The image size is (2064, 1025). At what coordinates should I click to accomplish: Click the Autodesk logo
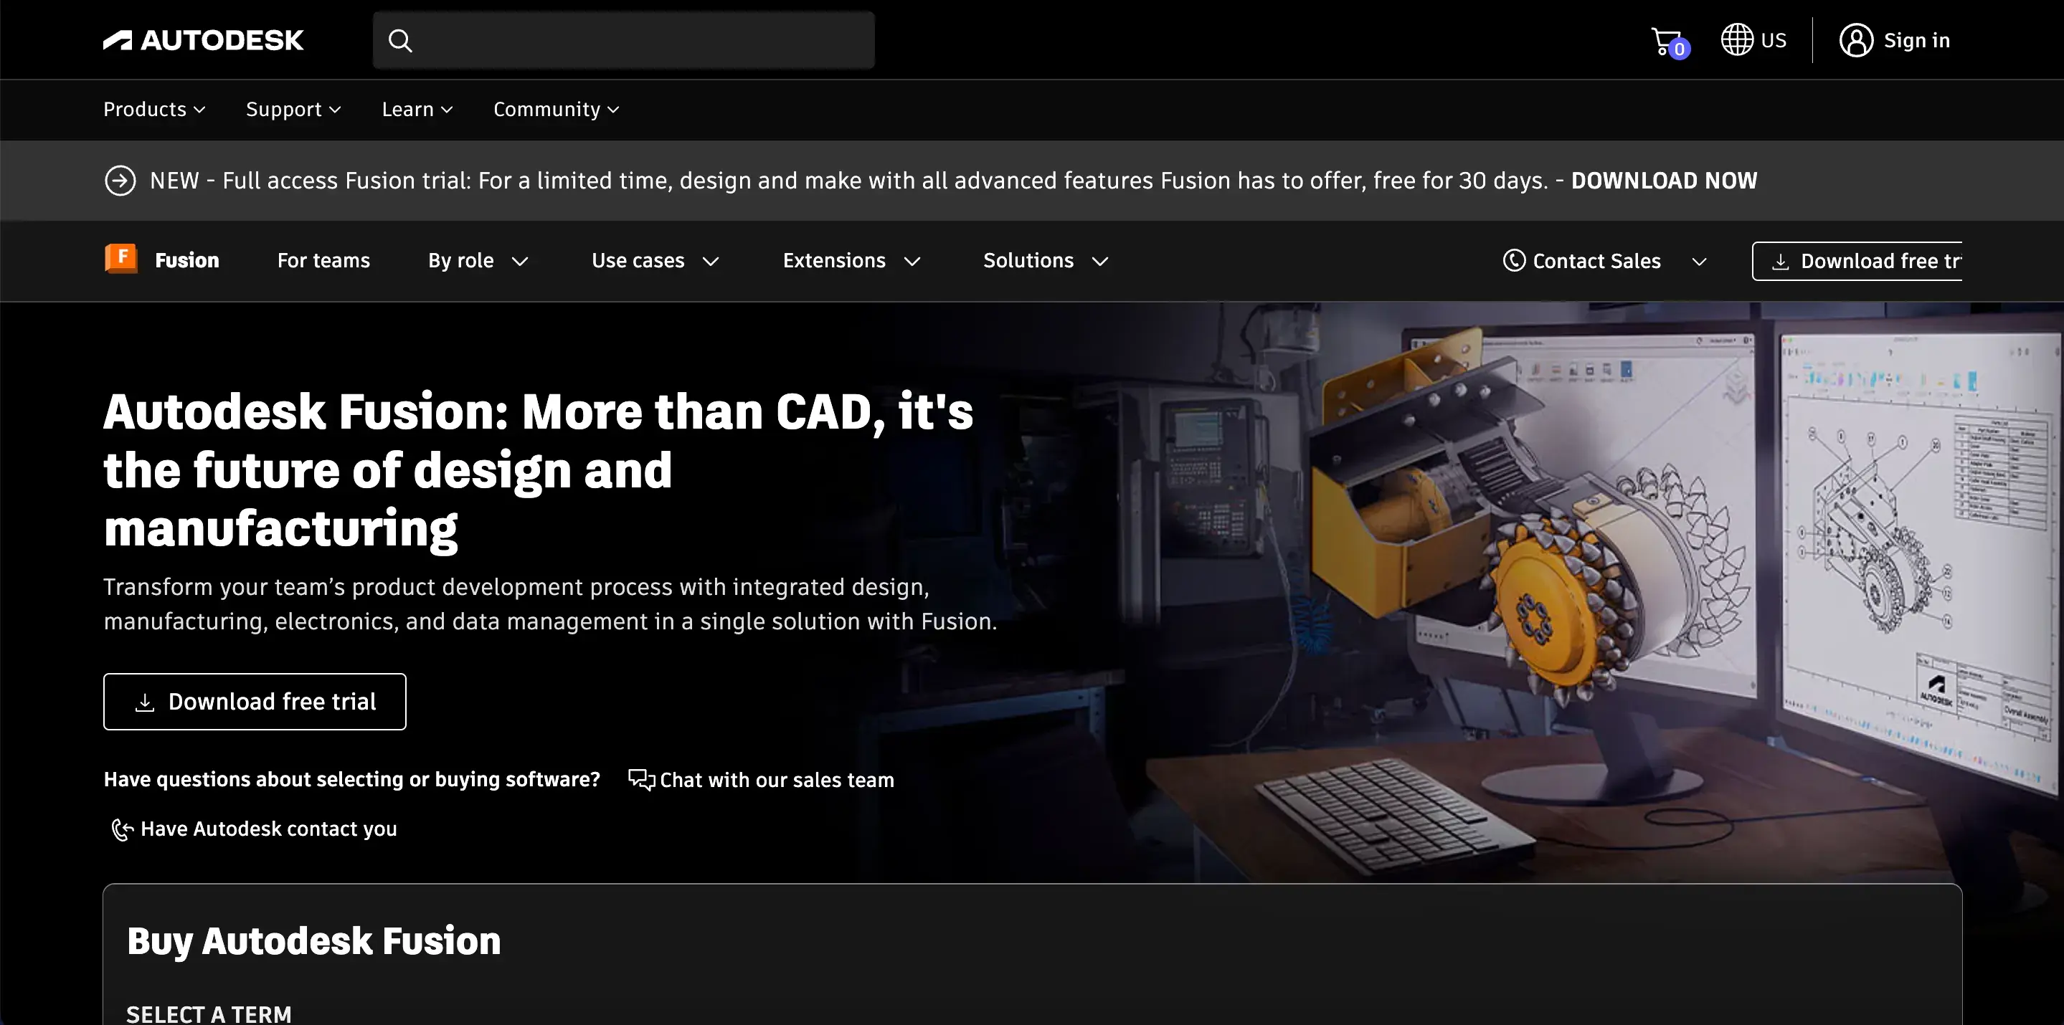point(203,39)
